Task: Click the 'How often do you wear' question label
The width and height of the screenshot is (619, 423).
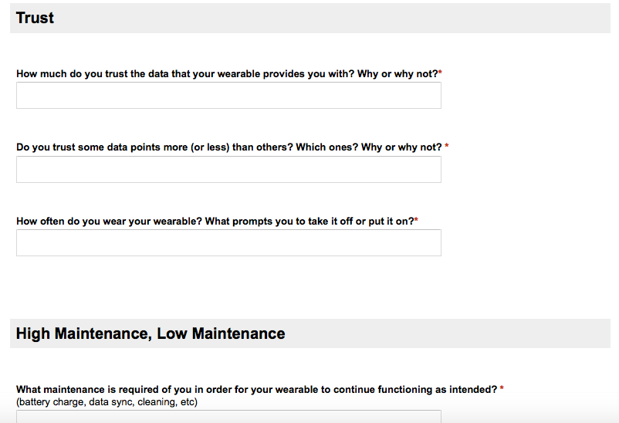Action: (215, 222)
